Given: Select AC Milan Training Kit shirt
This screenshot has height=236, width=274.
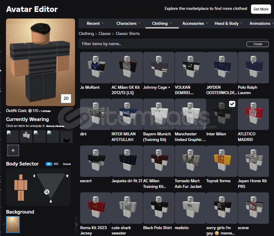Looking at the screenshot, I should click(159, 161).
